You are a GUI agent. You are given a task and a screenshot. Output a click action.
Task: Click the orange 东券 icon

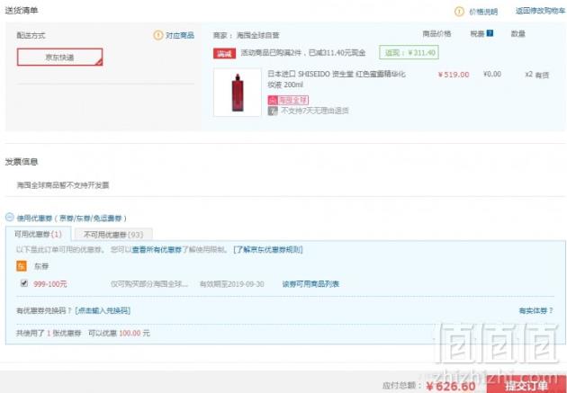click(22, 266)
